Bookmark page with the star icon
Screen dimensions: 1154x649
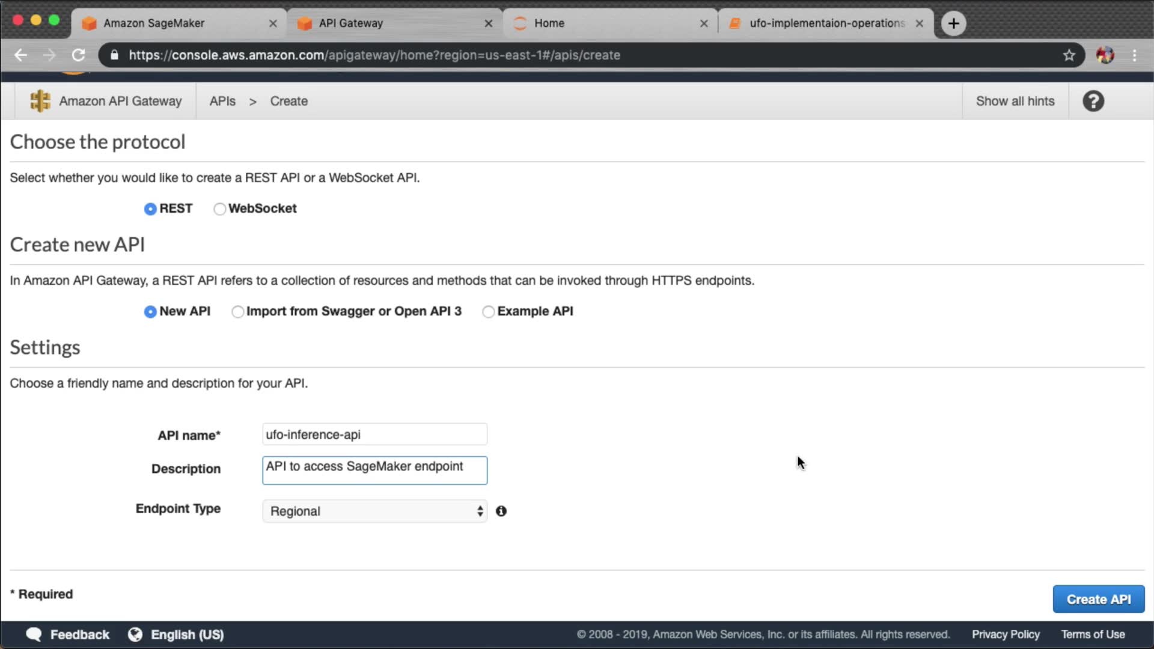point(1069,55)
